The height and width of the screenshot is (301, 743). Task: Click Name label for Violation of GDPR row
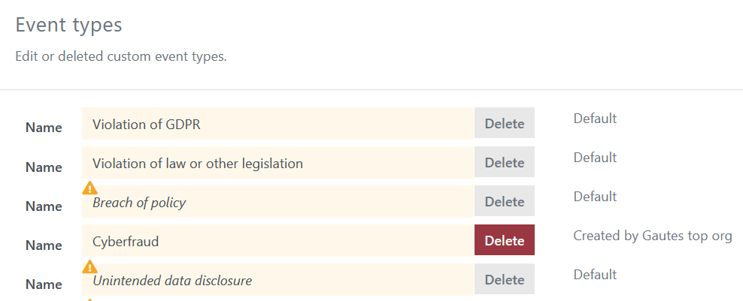pyautogui.click(x=44, y=128)
